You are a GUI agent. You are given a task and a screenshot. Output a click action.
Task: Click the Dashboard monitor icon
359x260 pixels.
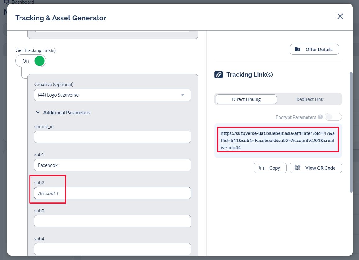6,2
